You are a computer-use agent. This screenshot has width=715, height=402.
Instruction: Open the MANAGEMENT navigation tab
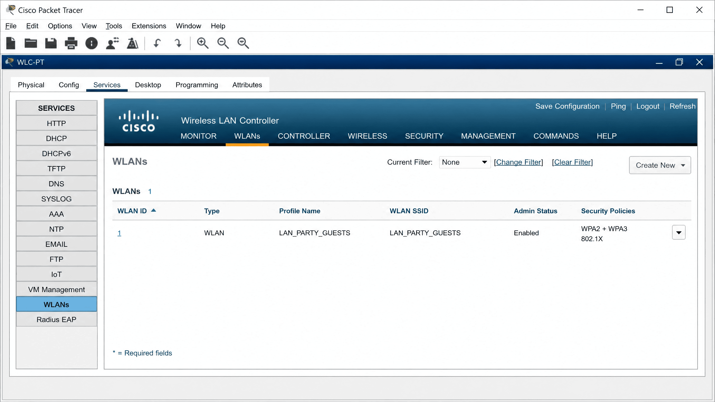[488, 136]
